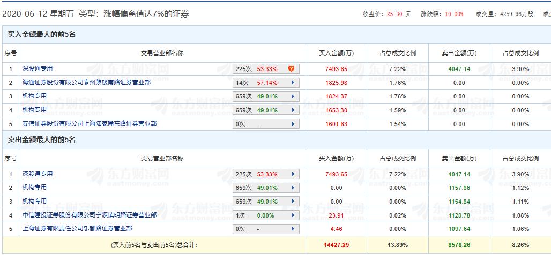Expand the arrow for 海通证券泰州鼓楼南路 row

pos(292,83)
